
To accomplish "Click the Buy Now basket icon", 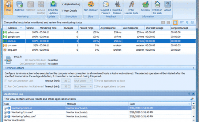I will coord(145,5).
